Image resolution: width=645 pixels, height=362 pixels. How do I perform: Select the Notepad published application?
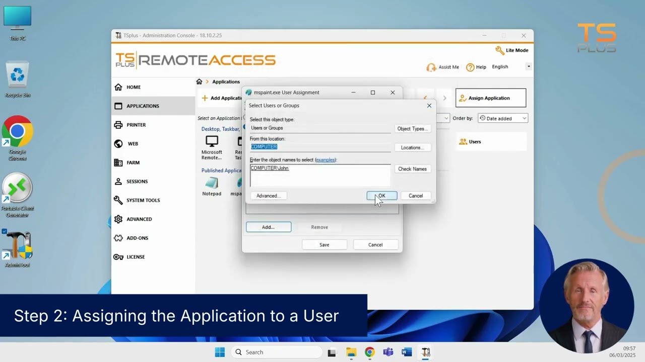[x=212, y=187]
